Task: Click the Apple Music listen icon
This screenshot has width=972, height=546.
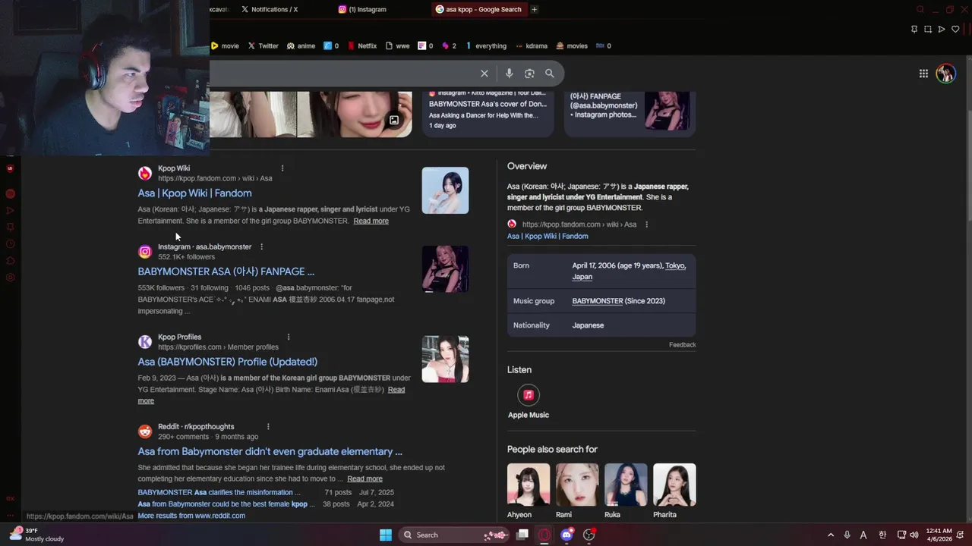Action: (x=529, y=395)
